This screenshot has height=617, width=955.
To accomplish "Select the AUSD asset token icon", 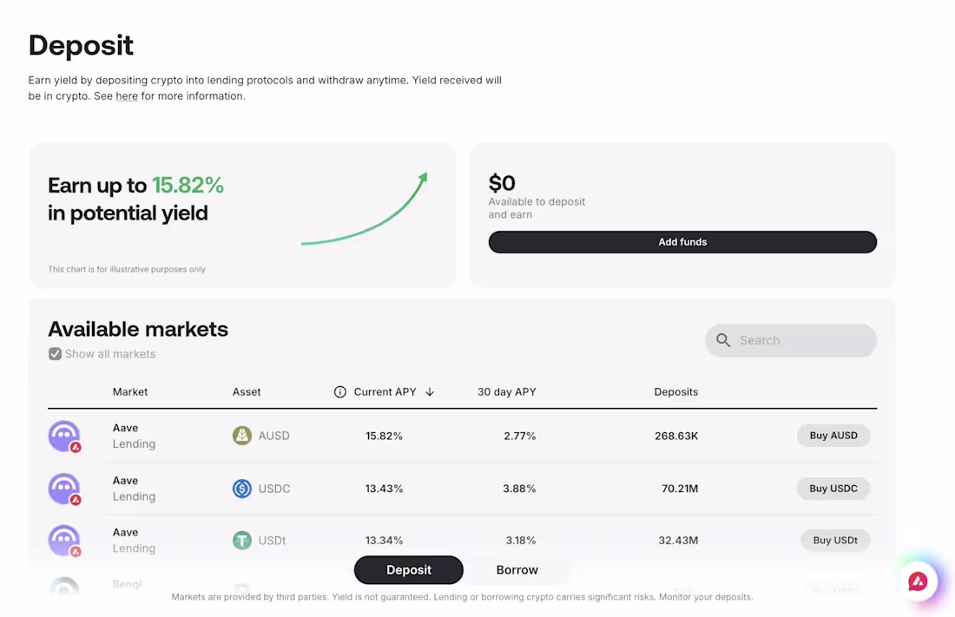I will coord(242,436).
